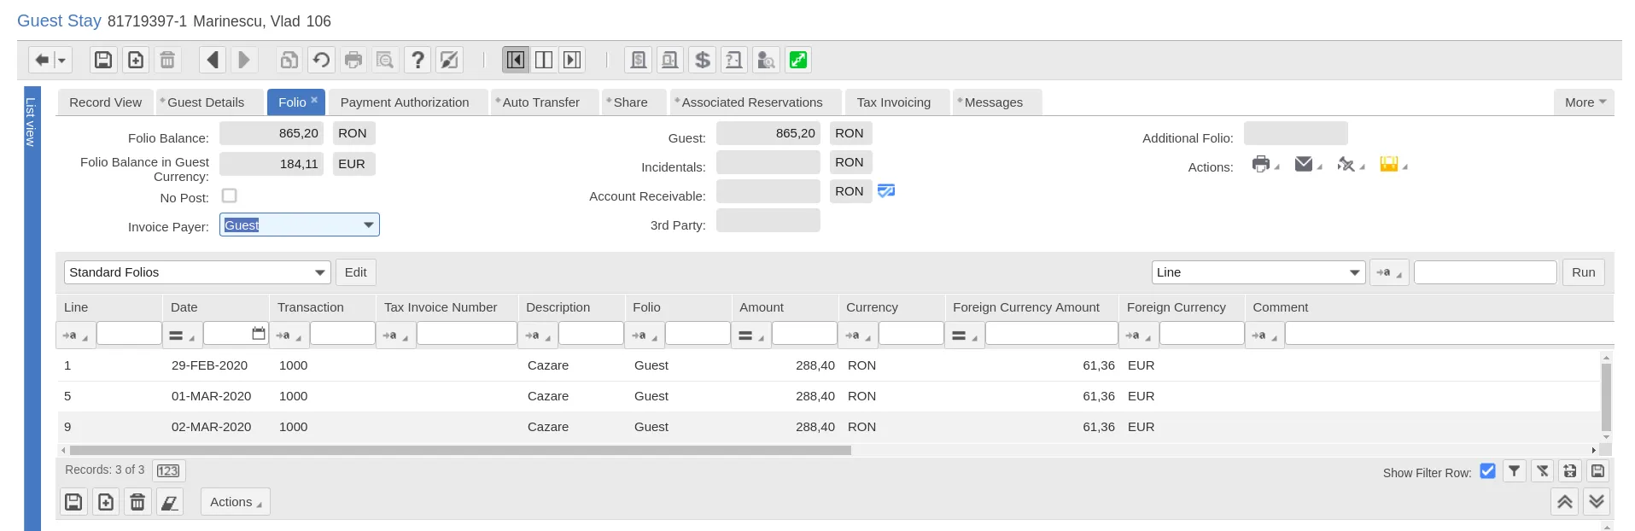This screenshot has width=1635, height=531.
Task: Click the dollar sign toolbar icon
Action: click(702, 60)
